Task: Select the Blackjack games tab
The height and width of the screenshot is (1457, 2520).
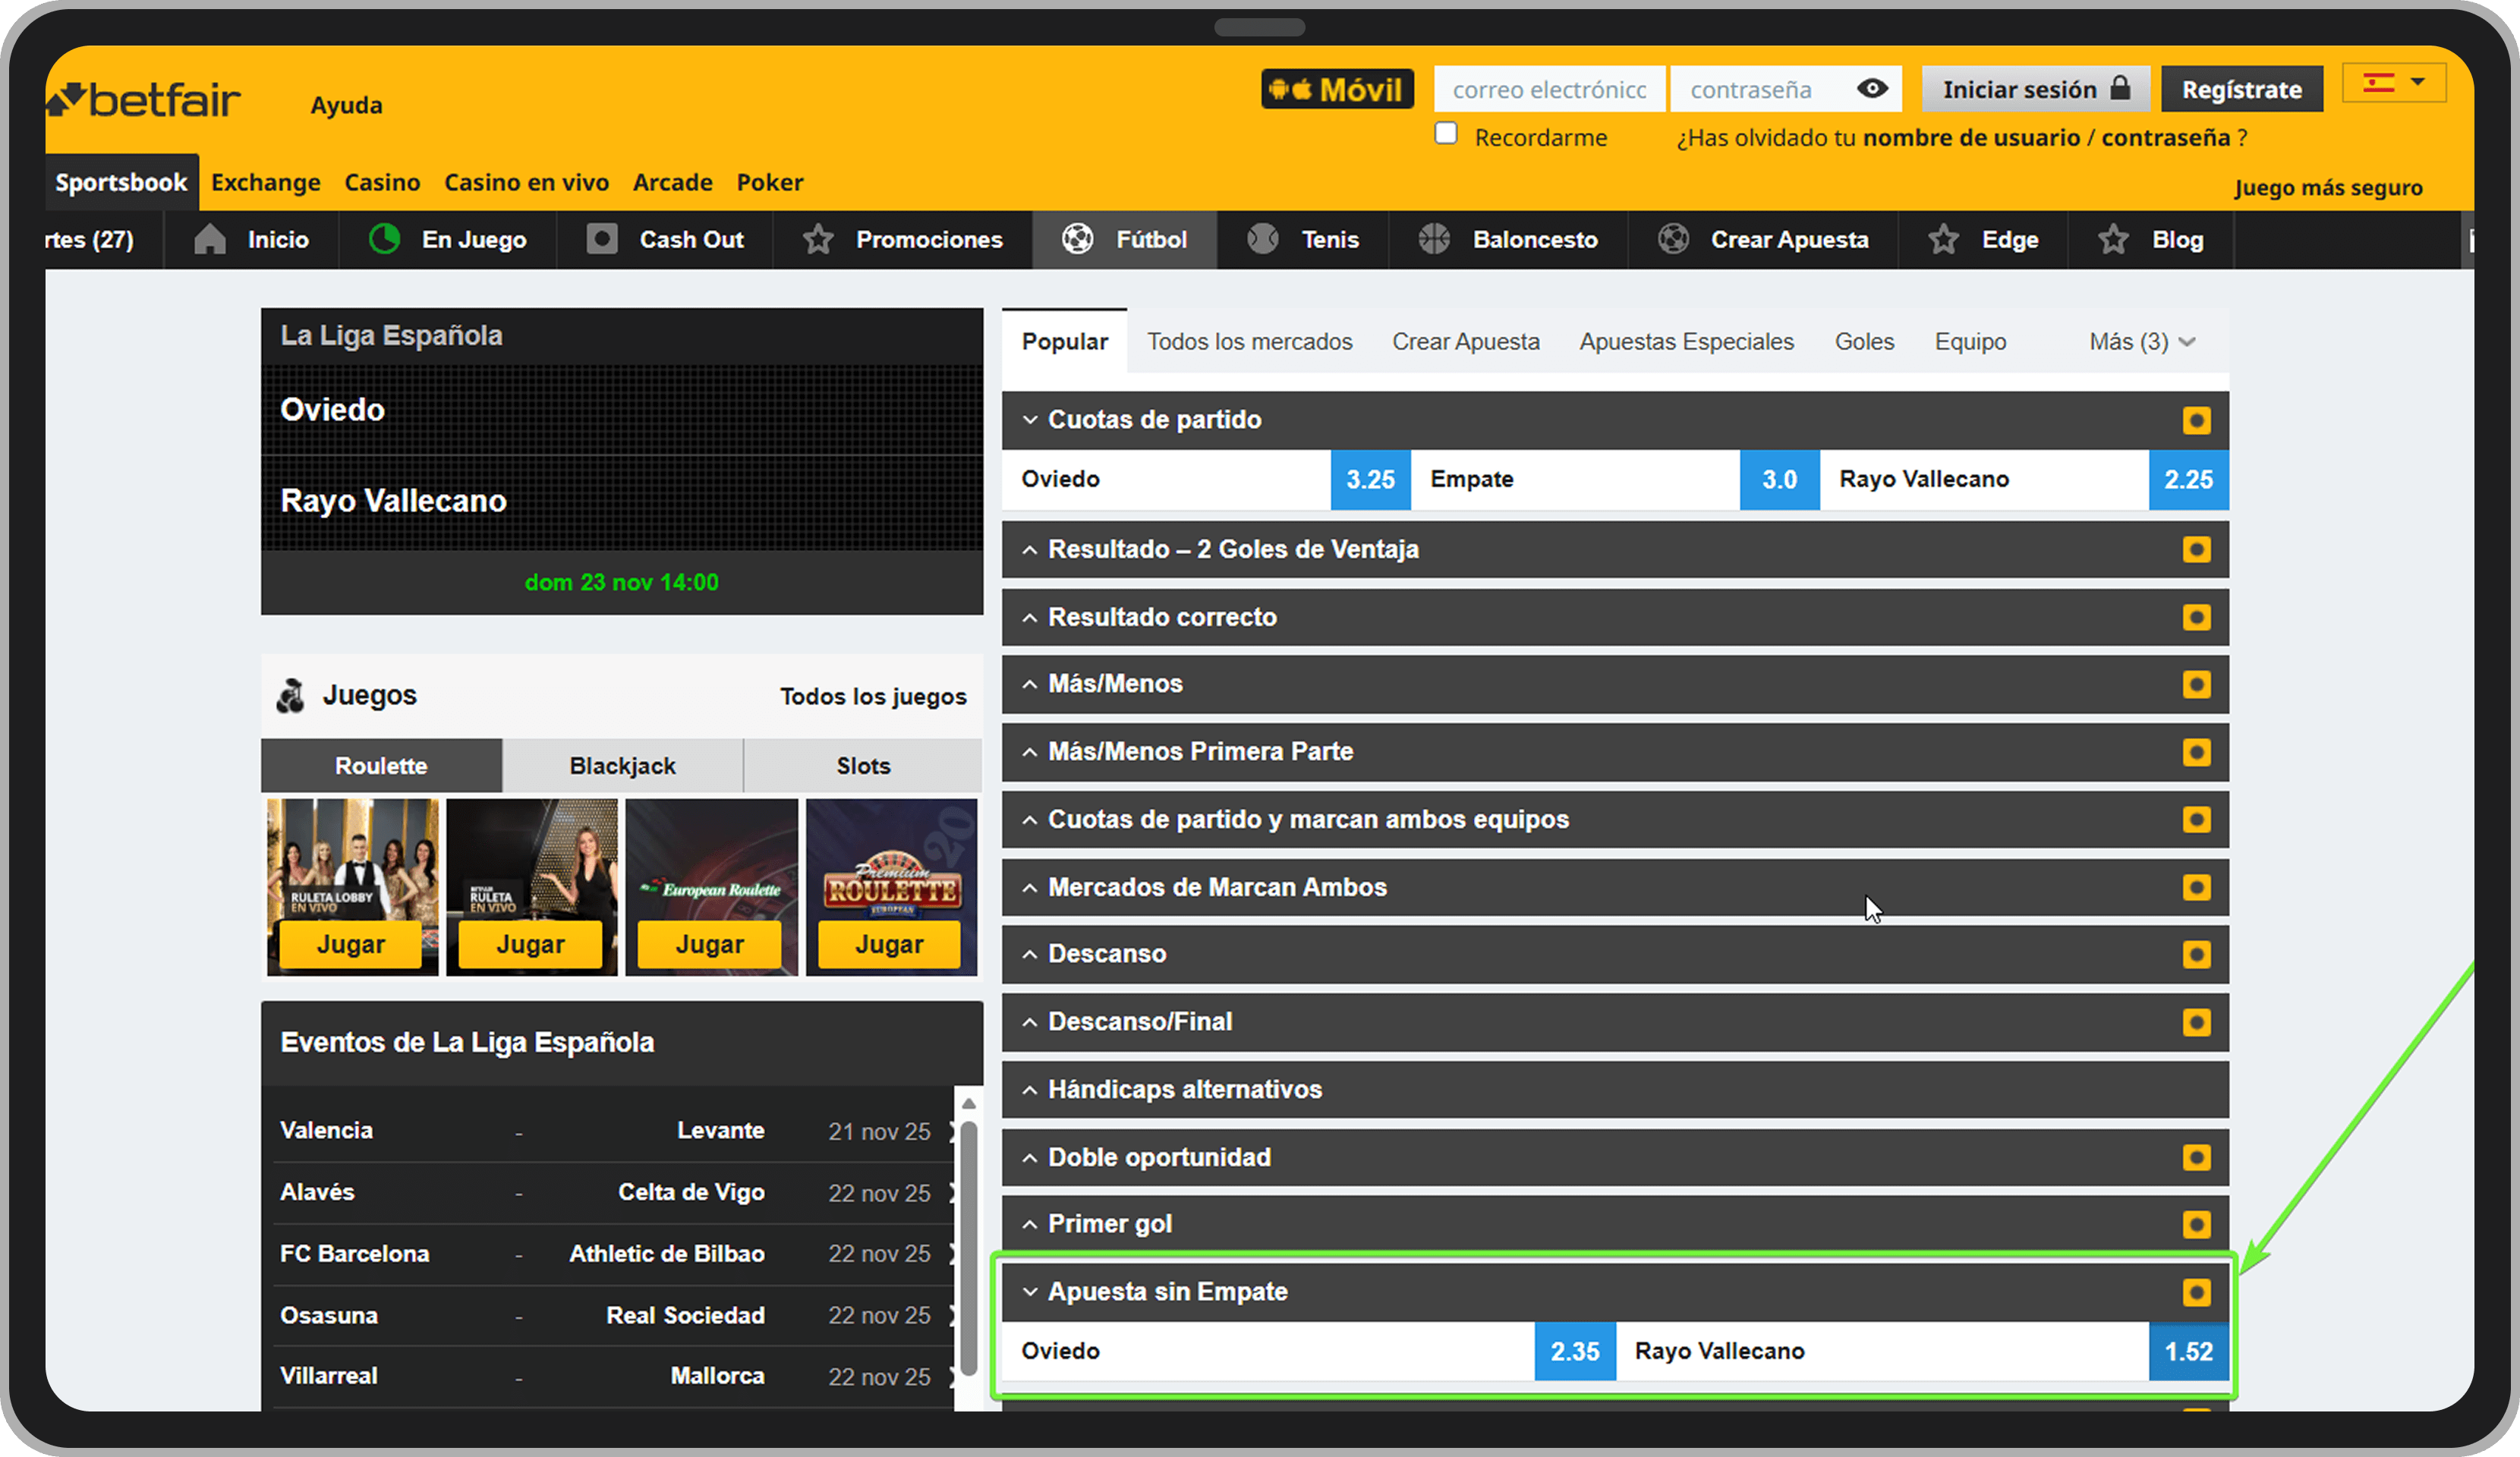Action: click(622, 766)
